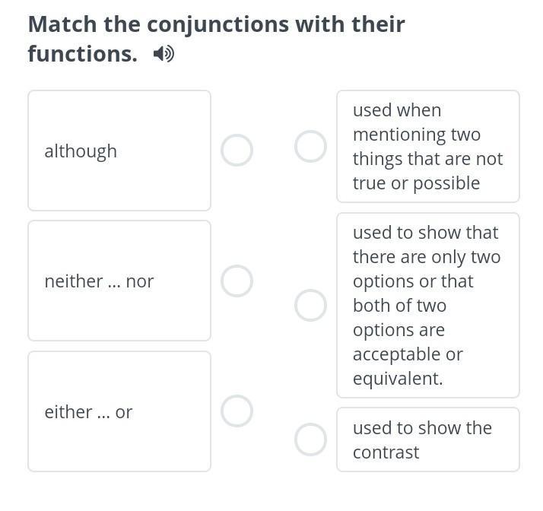Image resolution: width=543 pixels, height=511 pixels.
Task: Select the radio circle beside 'either ... or'
Action: click(x=237, y=411)
